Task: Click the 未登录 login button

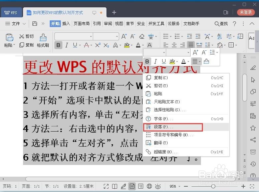Action: pyautogui.click(x=246, y=12)
